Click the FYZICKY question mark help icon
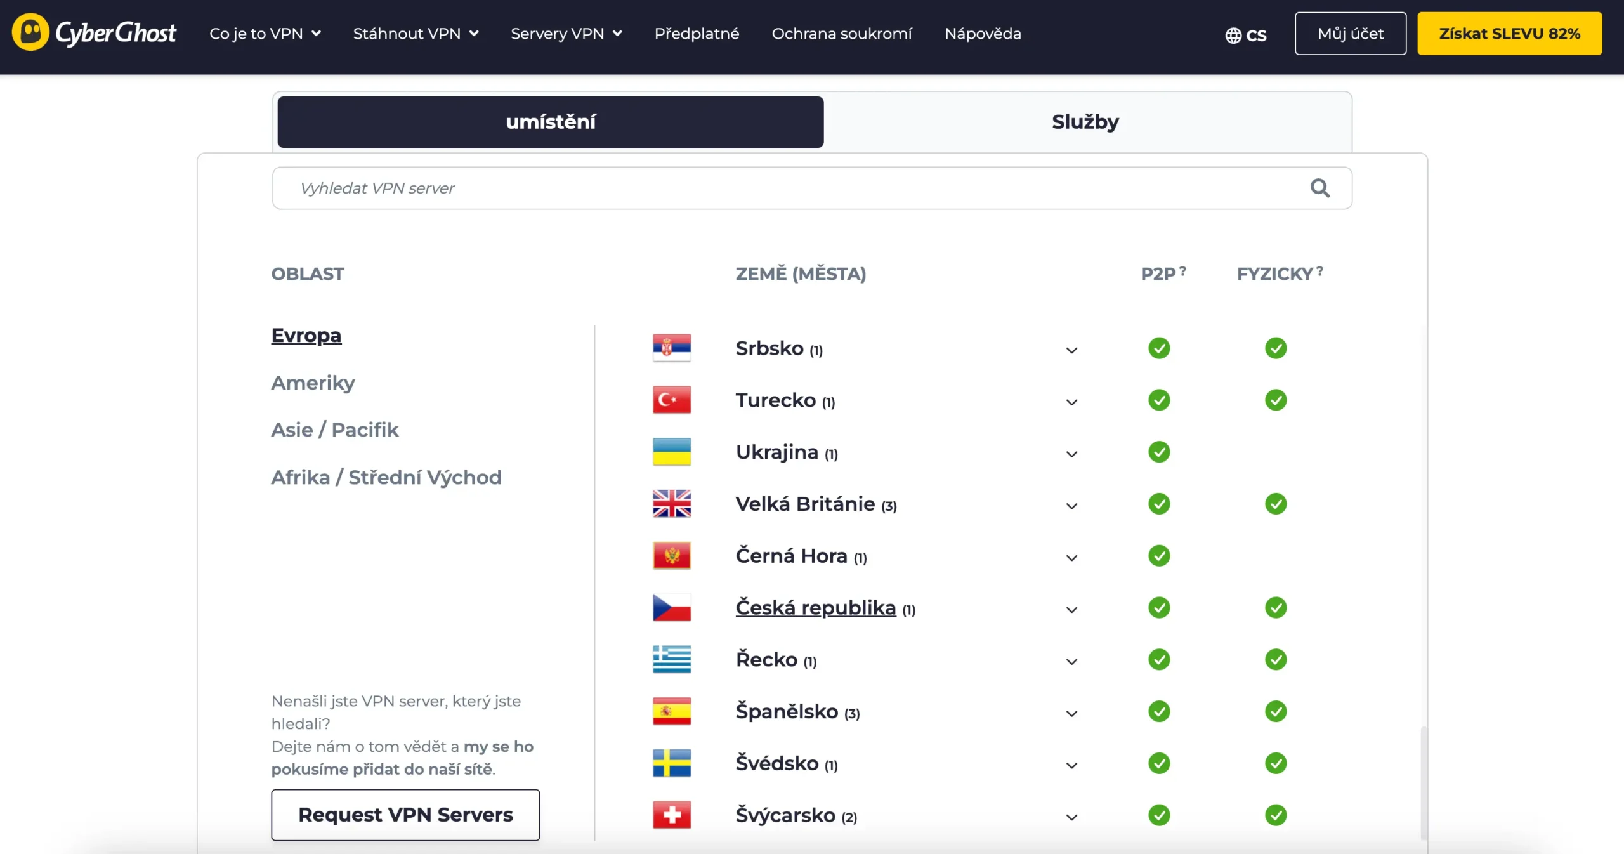 (1319, 270)
